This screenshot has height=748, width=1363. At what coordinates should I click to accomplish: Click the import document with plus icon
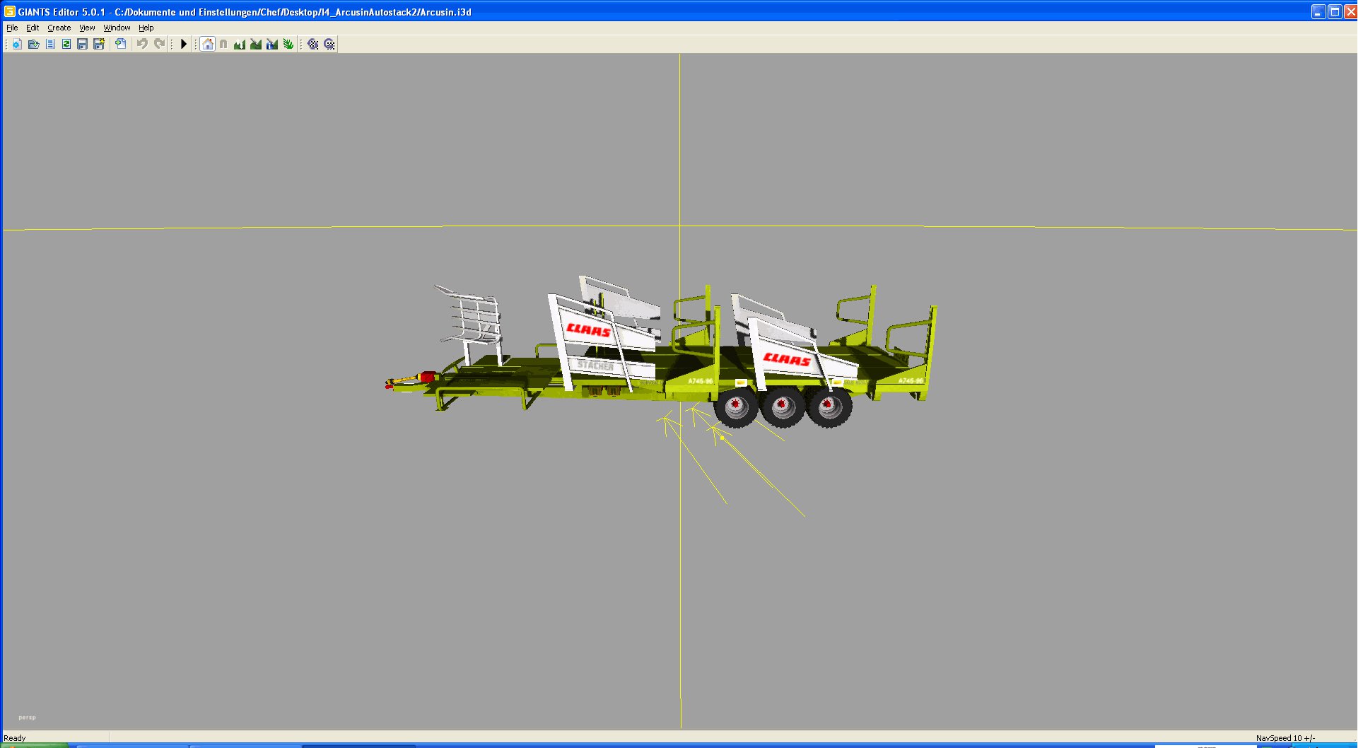121,44
